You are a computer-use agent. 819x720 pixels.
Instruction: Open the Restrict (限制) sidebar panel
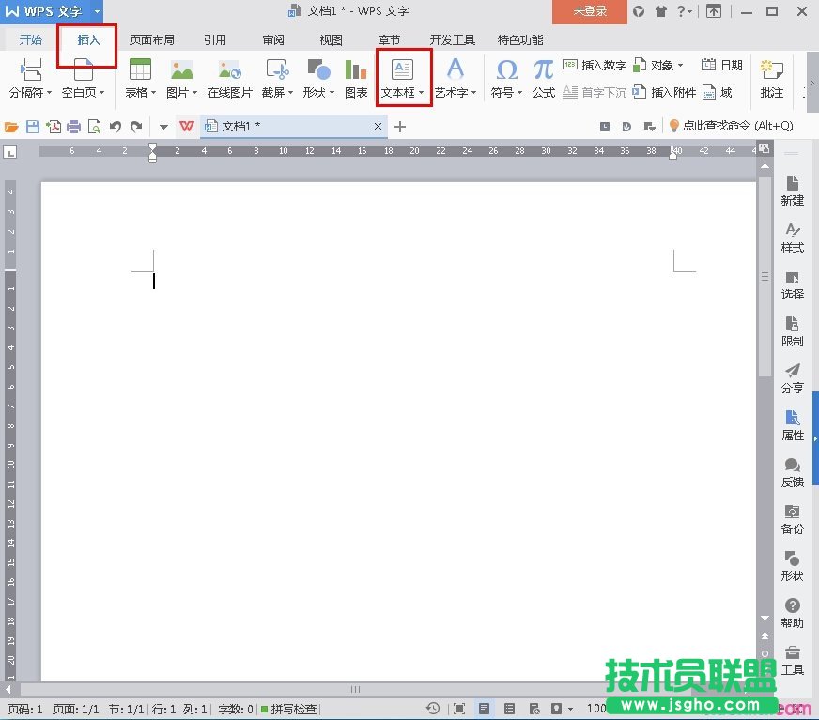[793, 332]
